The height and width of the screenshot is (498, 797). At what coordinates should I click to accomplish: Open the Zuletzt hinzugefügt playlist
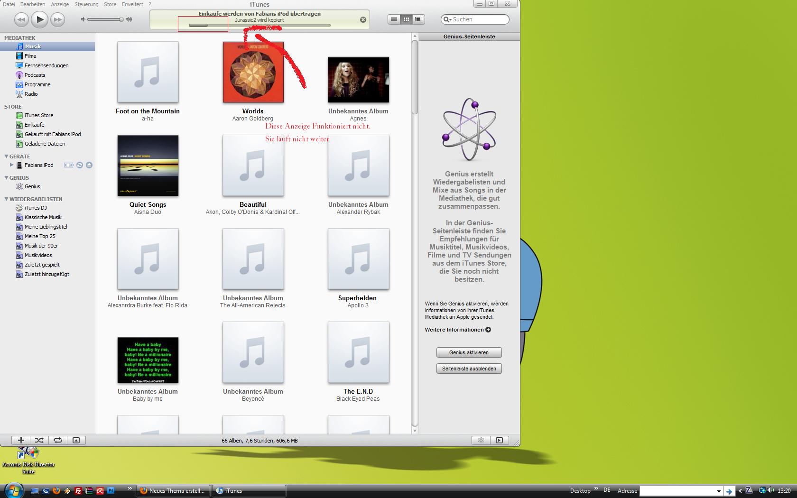click(47, 274)
